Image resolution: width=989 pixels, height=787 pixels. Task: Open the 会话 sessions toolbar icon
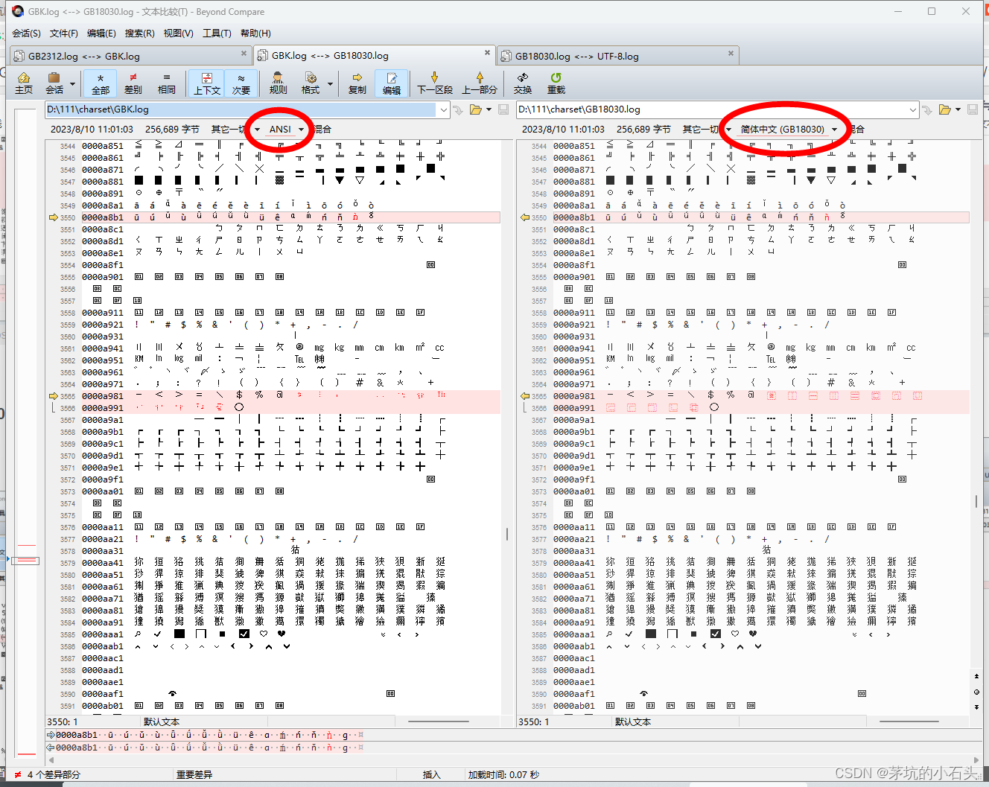(x=54, y=83)
